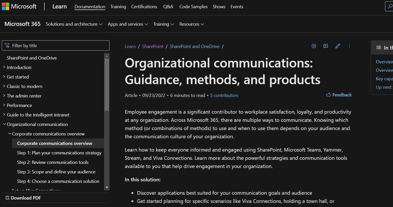
Task: Click the In this article list icon
Action: click(x=378, y=48)
